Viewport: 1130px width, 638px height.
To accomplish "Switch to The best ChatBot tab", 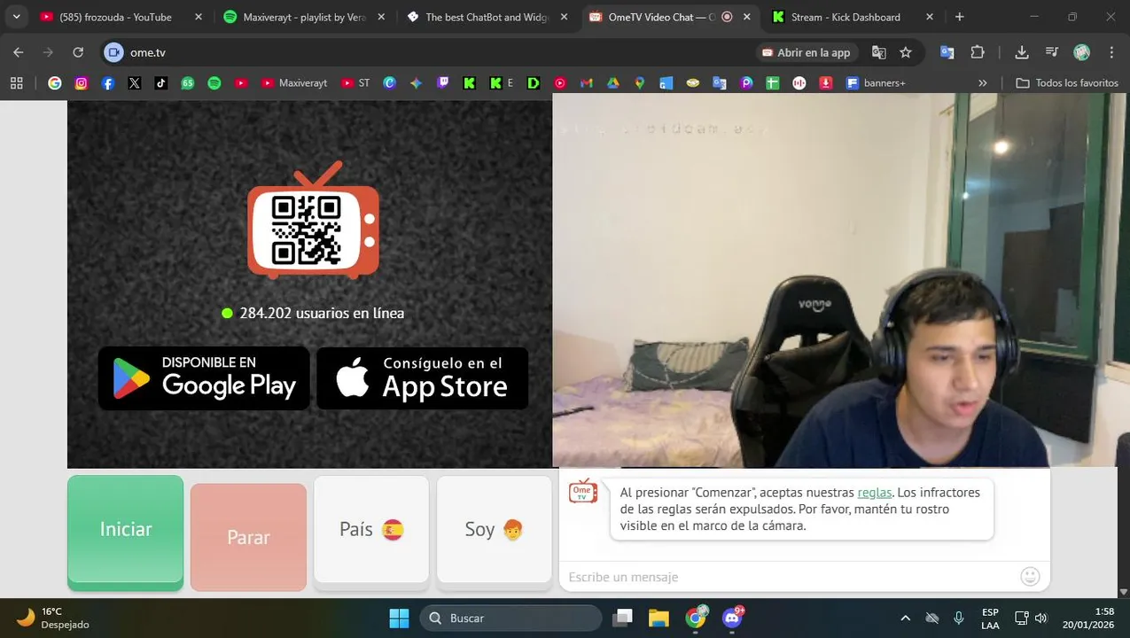I will tap(487, 17).
